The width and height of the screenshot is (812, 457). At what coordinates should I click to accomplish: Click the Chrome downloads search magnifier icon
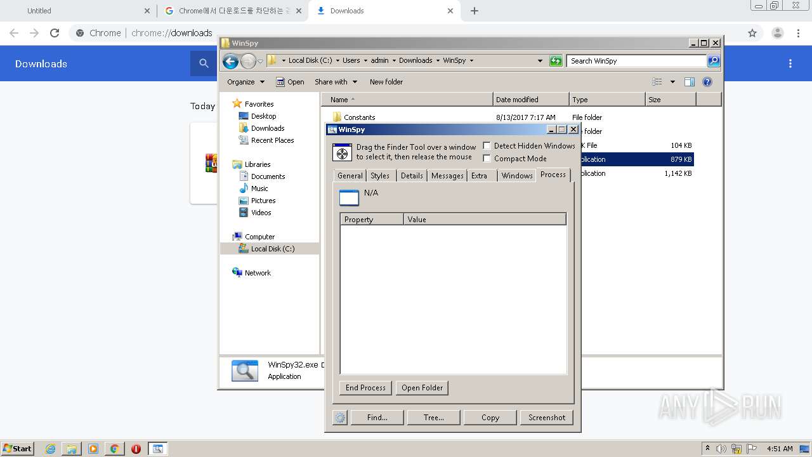[x=204, y=63]
